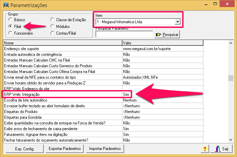237x157 pixels.
Task: Click the red help question mark icon
Action: point(204,149)
